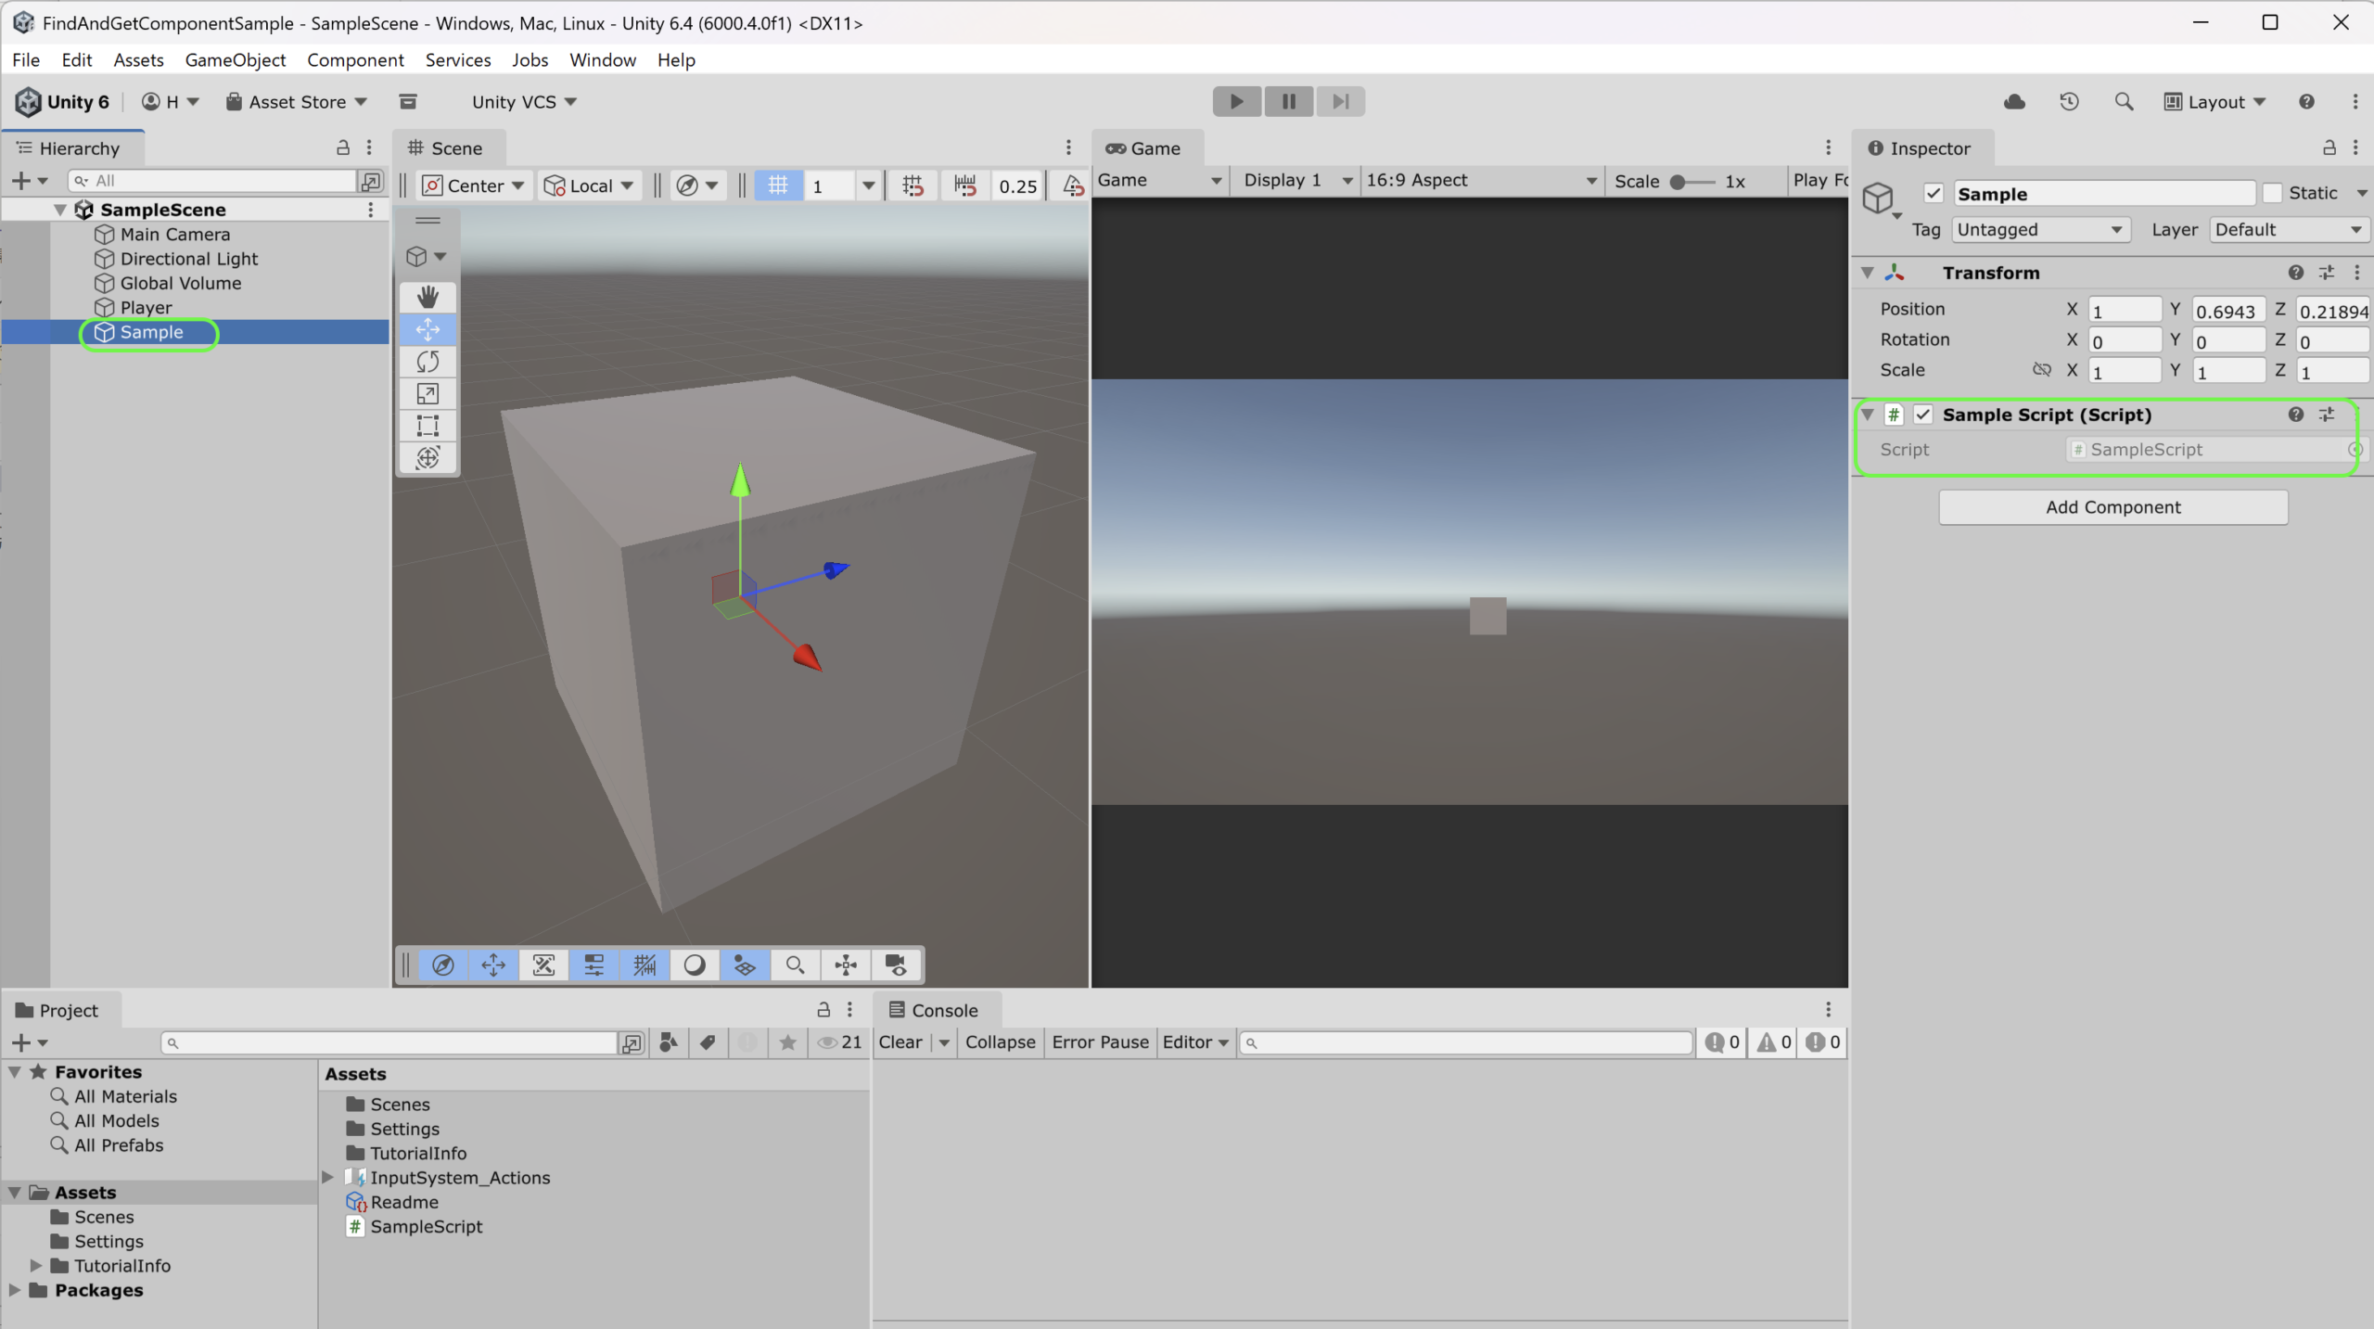
Task: Open the GameObject menu
Action: click(x=235, y=59)
